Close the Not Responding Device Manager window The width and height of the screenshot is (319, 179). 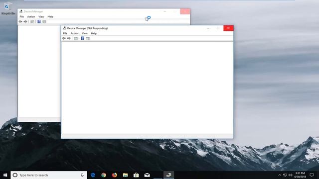228,28
